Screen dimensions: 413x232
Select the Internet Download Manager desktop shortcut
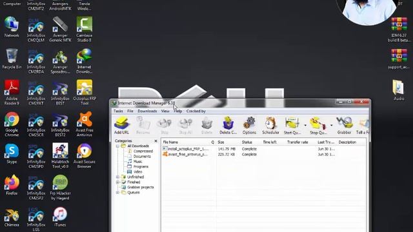pos(85,61)
